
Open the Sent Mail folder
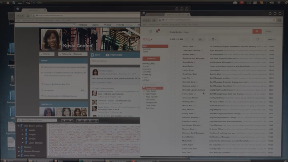[146, 72]
